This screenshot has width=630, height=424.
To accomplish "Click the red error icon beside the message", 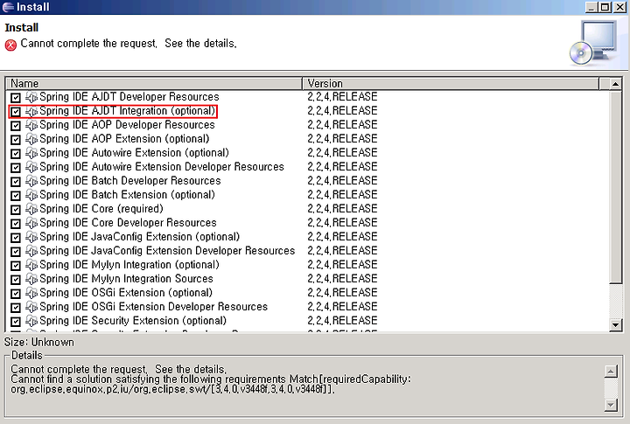I will pyautogui.click(x=10, y=45).
